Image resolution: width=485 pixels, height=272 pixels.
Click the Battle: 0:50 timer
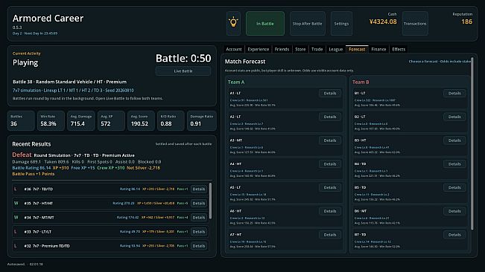[x=183, y=58]
